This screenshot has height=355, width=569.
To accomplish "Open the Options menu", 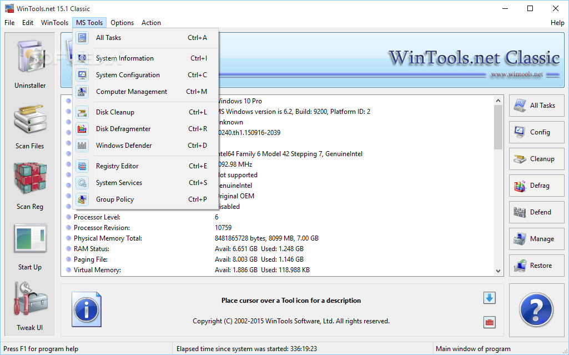I will [122, 23].
